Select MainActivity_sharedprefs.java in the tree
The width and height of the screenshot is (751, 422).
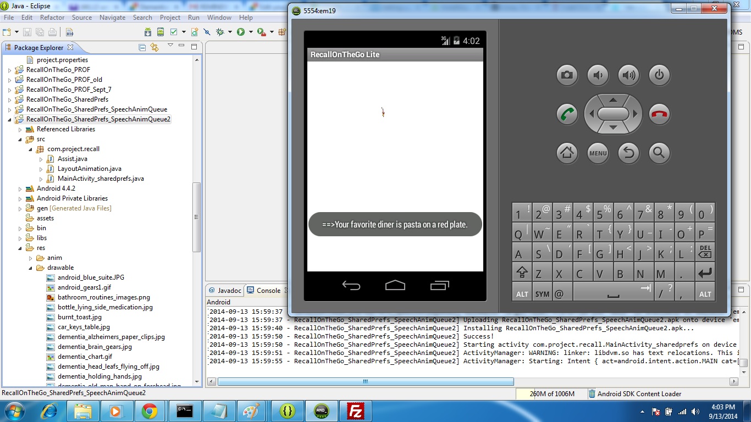tap(101, 179)
